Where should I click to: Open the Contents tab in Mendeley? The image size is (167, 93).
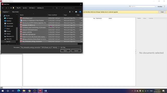pos(151,18)
